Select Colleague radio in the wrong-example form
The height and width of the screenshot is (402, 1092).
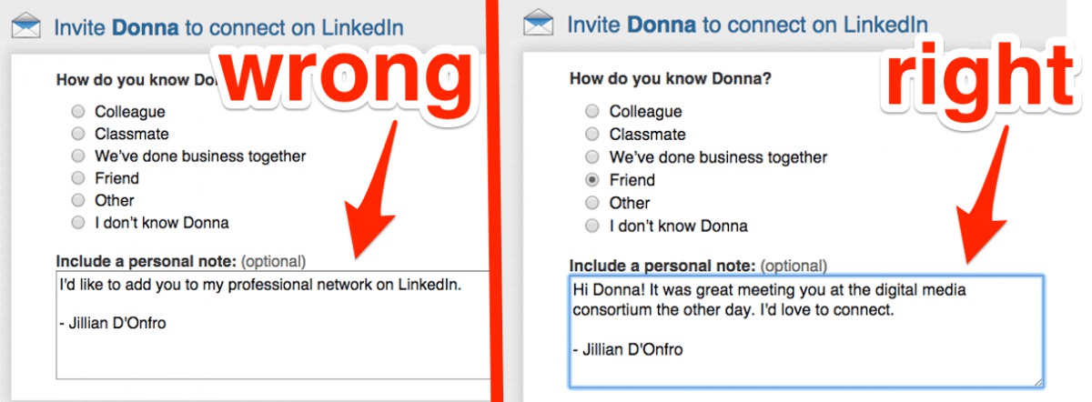click(x=78, y=112)
